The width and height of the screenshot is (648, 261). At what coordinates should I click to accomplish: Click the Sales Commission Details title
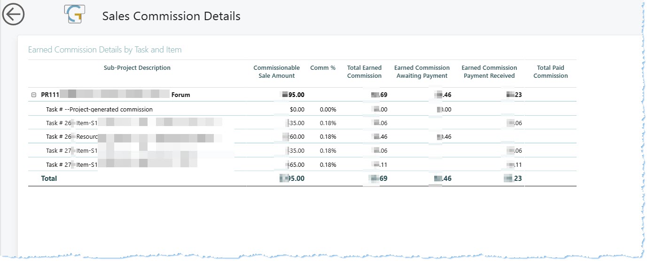click(171, 16)
